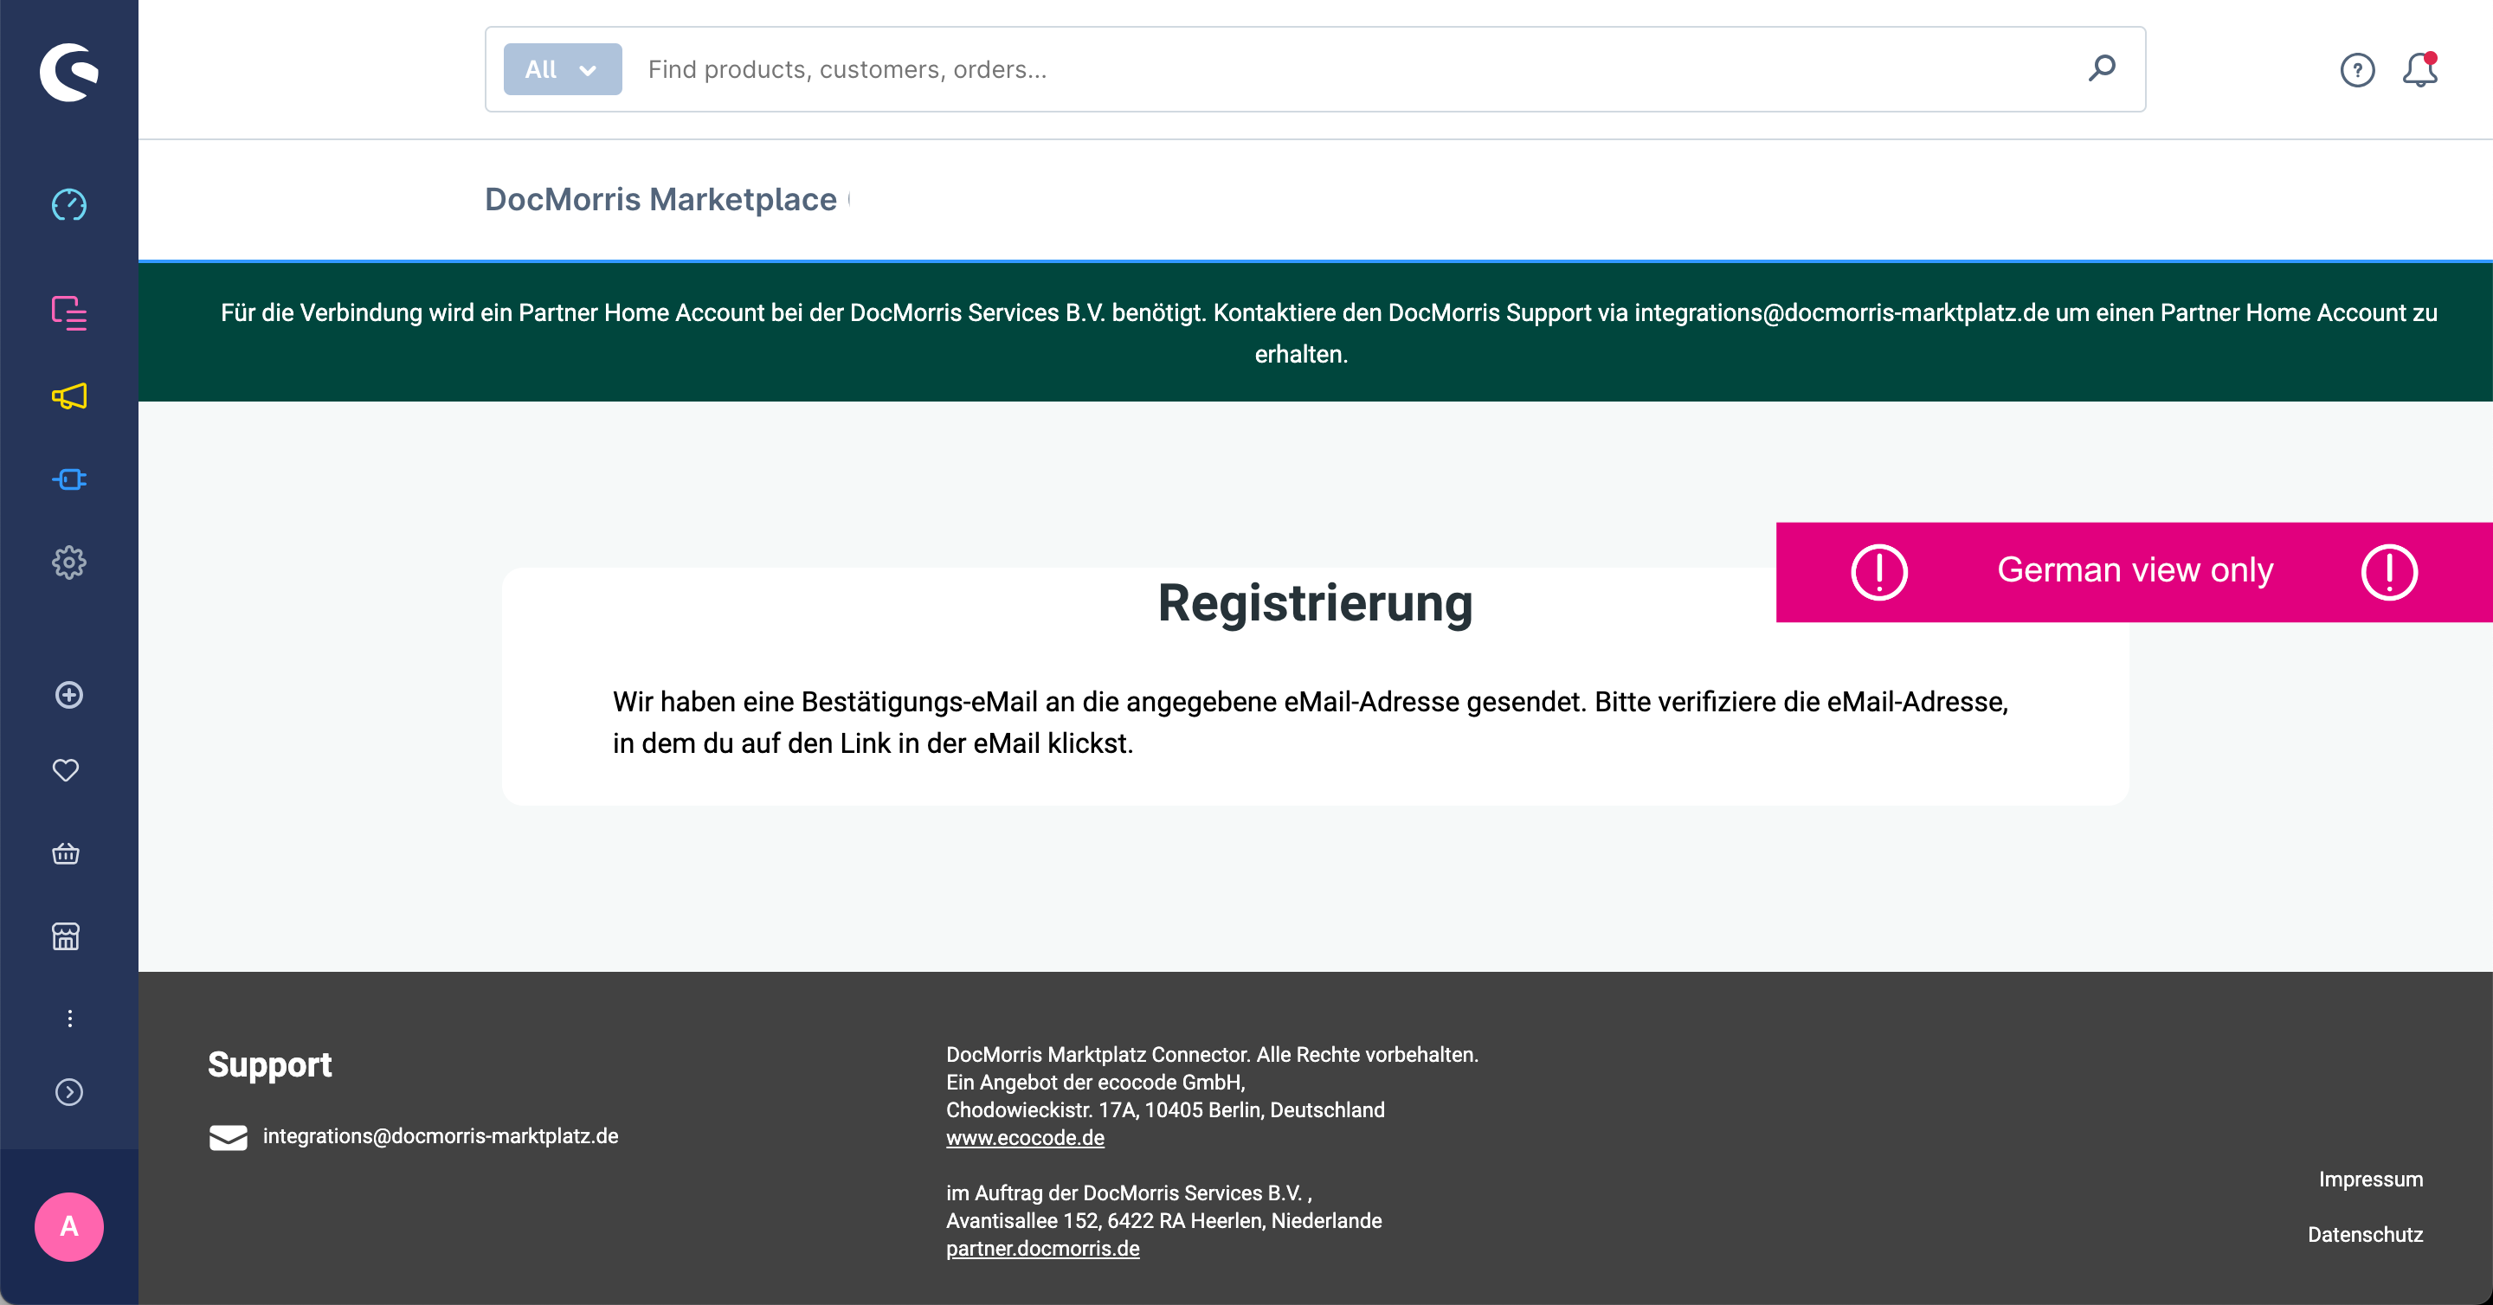Click the Shopware logo in the sidebar

68,72
